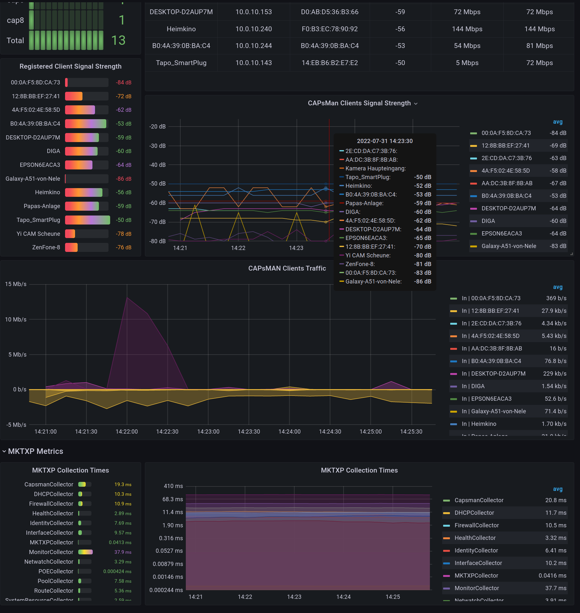Click the HealthCollector orange legend color icon

446,538
